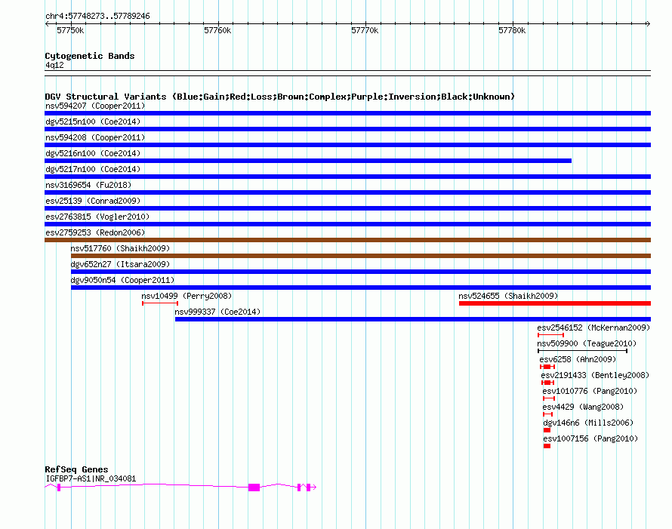672x529 pixels.
Task: Select the 57780k ruler tick label
Action: click(512, 30)
